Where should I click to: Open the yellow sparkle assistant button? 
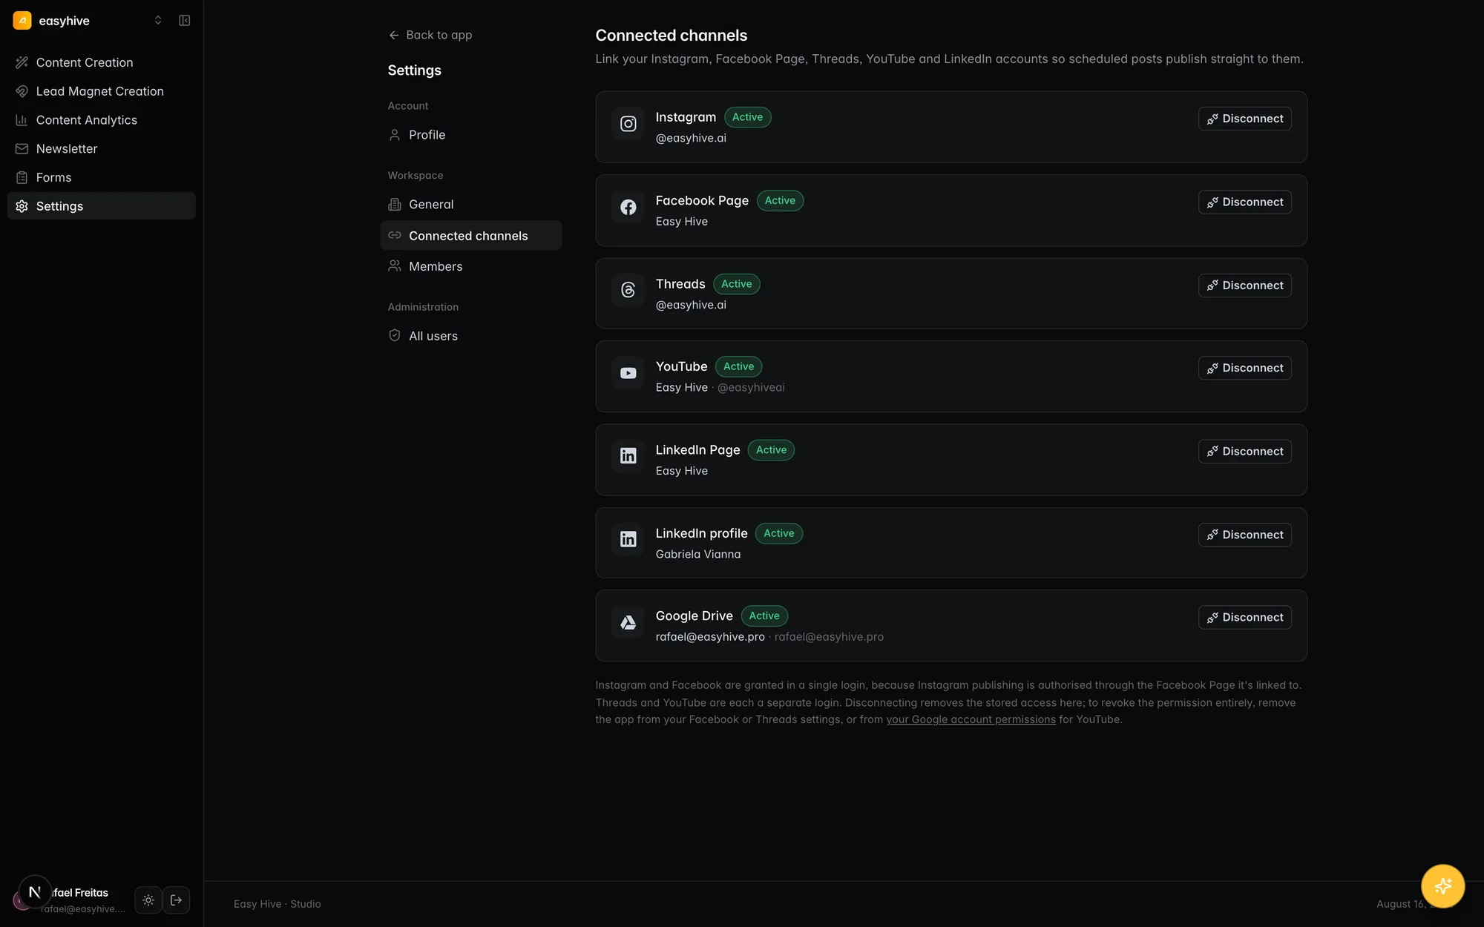(1442, 885)
